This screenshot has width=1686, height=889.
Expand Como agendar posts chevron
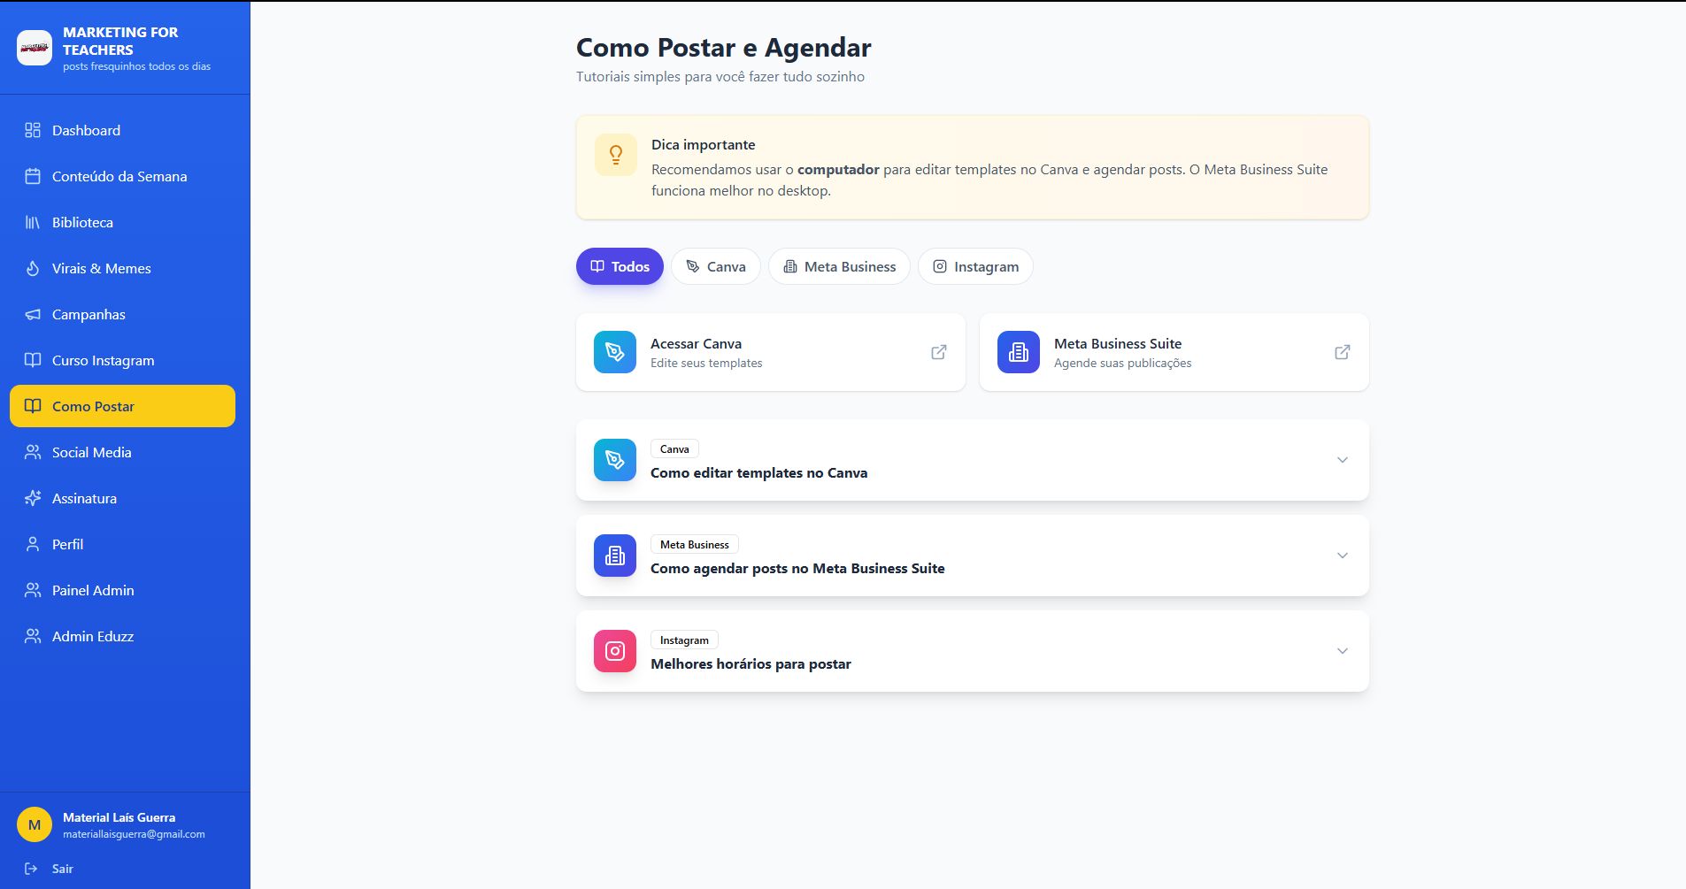coord(1343,556)
